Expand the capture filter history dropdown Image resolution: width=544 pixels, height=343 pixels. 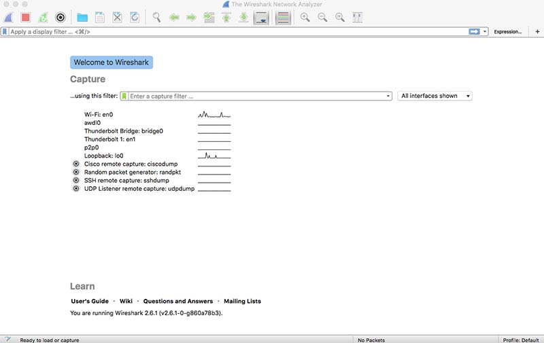pos(388,96)
